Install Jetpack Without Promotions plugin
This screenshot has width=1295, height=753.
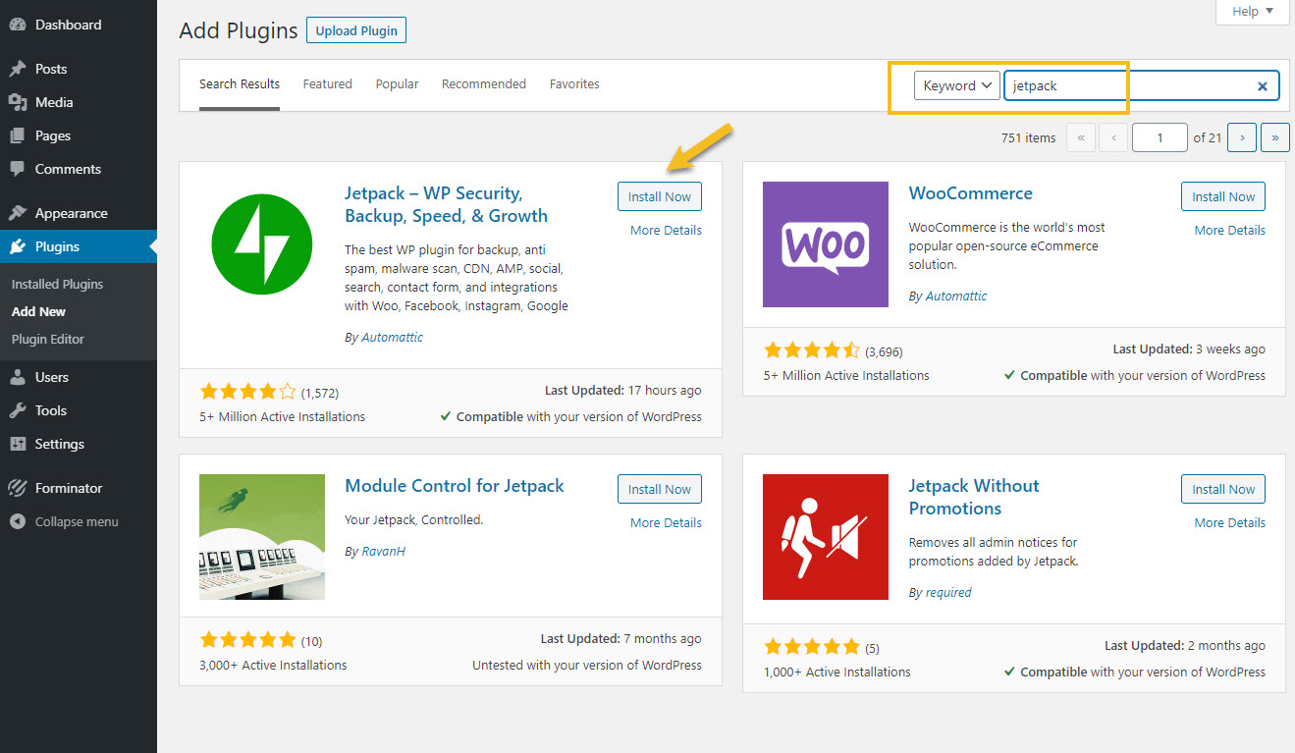click(1223, 489)
